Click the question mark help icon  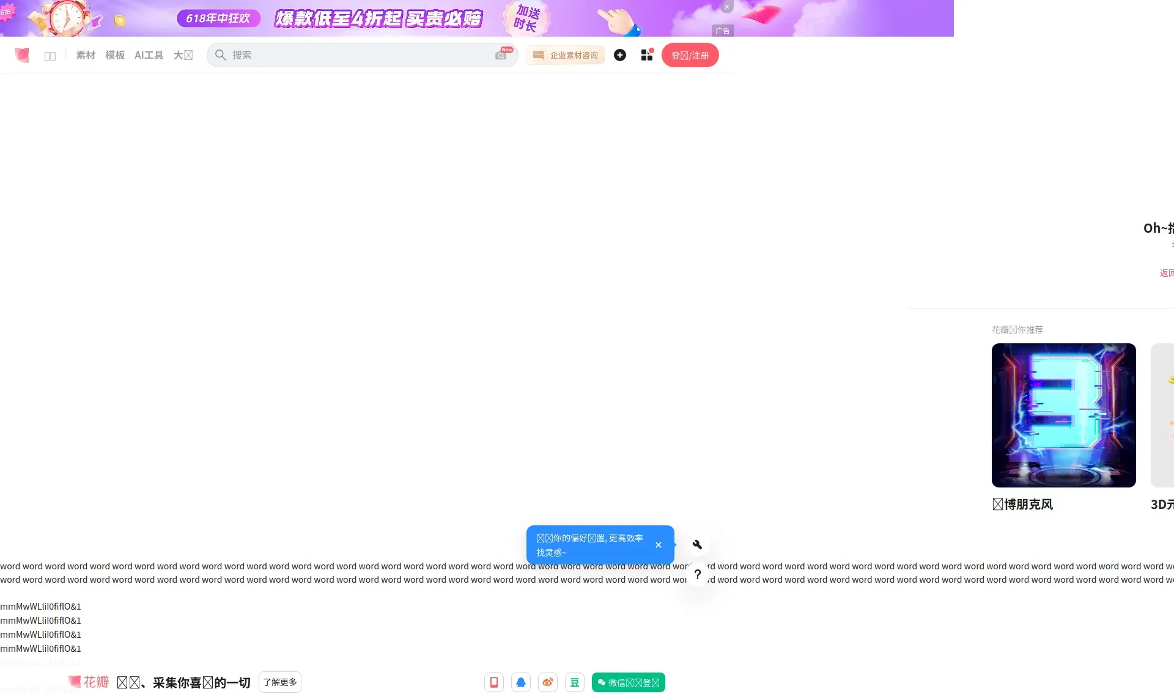click(x=697, y=574)
